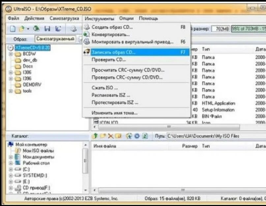Click the Save As toolbar icon
This screenshot has height=206, width=266.
click(58, 29)
